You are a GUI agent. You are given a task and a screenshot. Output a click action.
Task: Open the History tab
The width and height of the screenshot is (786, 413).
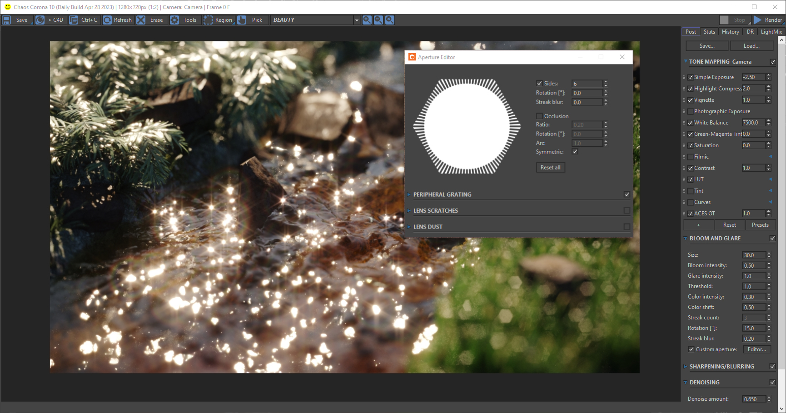click(x=730, y=32)
